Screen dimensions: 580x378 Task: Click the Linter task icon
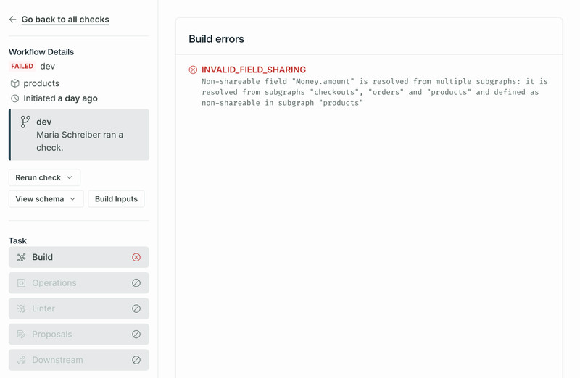point(22,308)
